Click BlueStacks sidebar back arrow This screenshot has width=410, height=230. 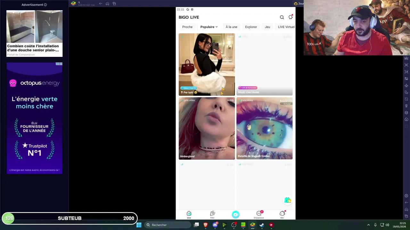point(406,202)
